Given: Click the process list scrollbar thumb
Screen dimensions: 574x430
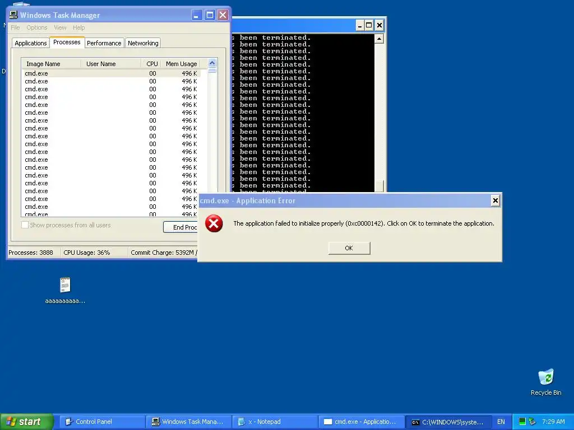Looking at the screenshot, I should (x=212, y=70).
